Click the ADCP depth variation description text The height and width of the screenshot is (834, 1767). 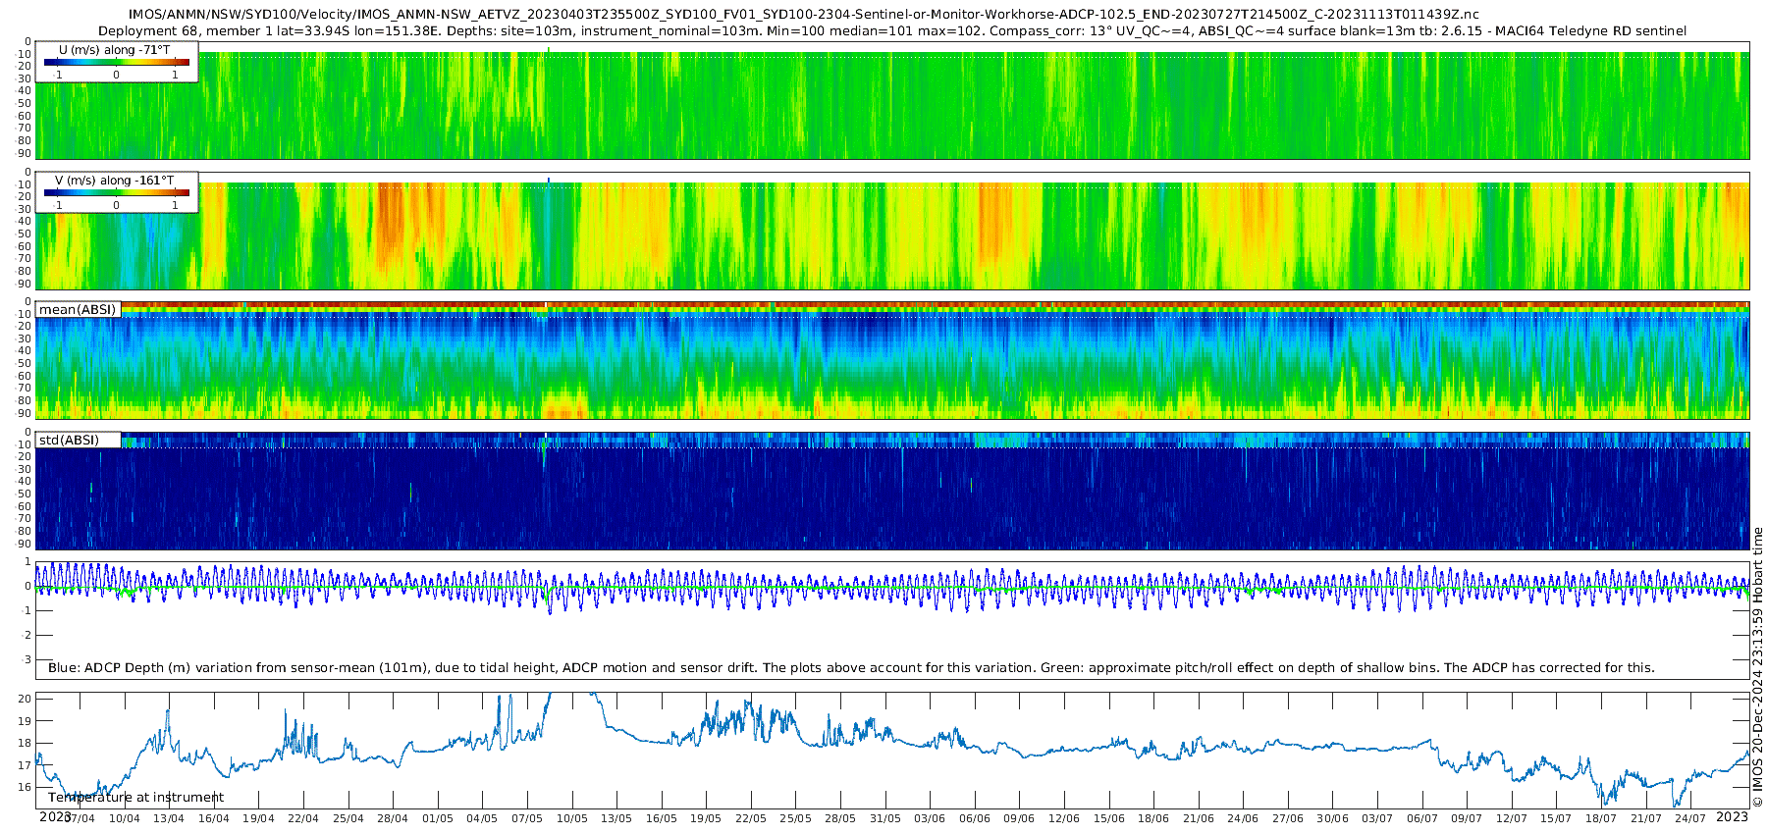tap(851, 668)
